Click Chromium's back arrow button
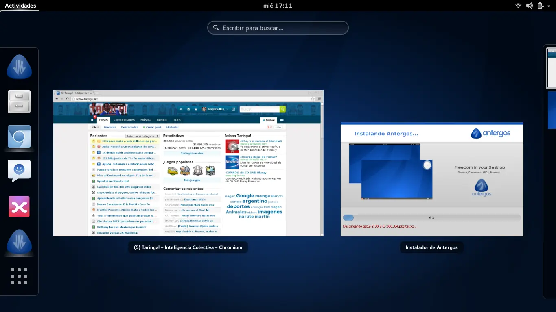Screen dimensions: 556x312 point(57,99)
